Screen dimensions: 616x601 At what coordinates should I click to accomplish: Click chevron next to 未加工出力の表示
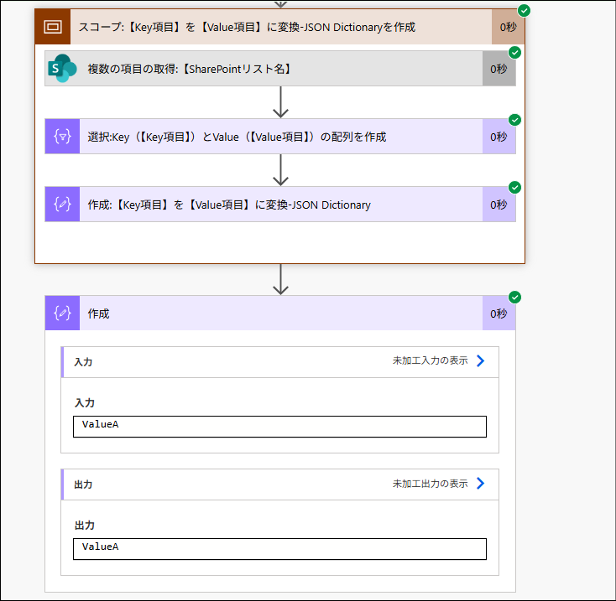[x=481, y=484]
